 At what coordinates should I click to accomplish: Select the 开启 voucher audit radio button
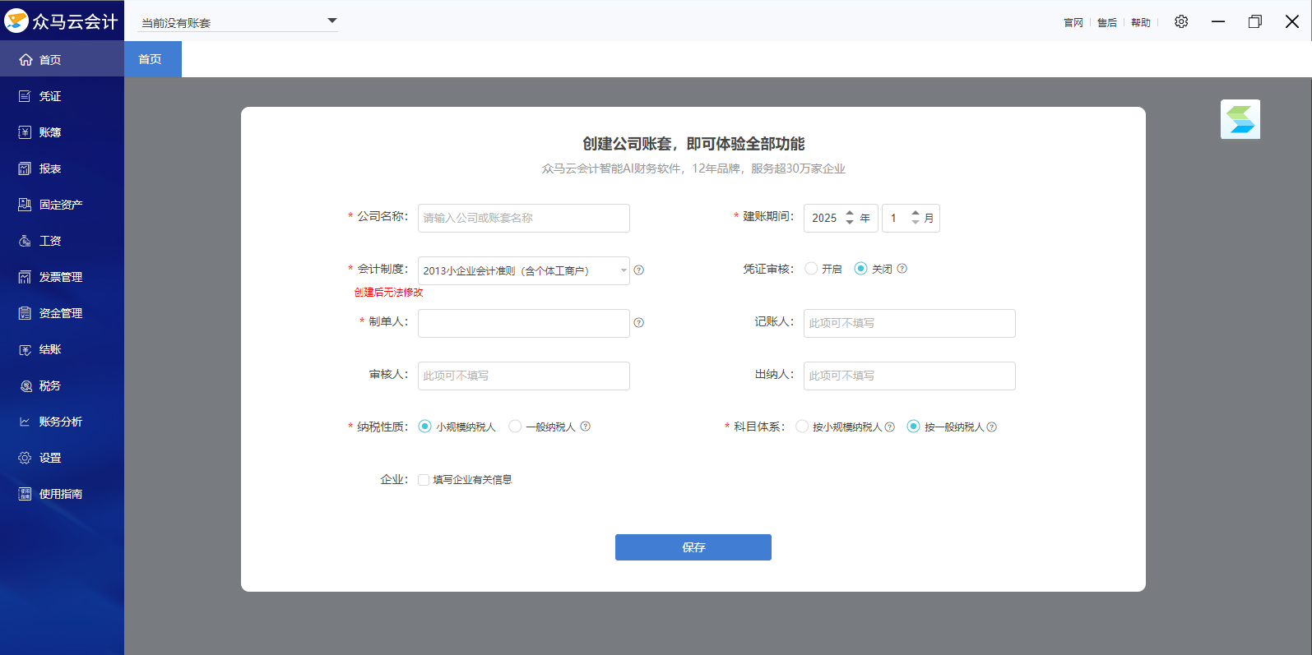point(811,269)
